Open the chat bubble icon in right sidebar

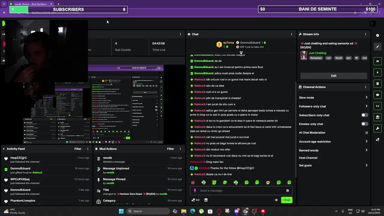tap(377, 94)
